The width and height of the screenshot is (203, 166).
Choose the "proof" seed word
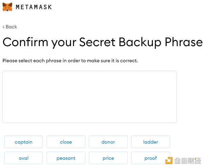coord(151,158)
